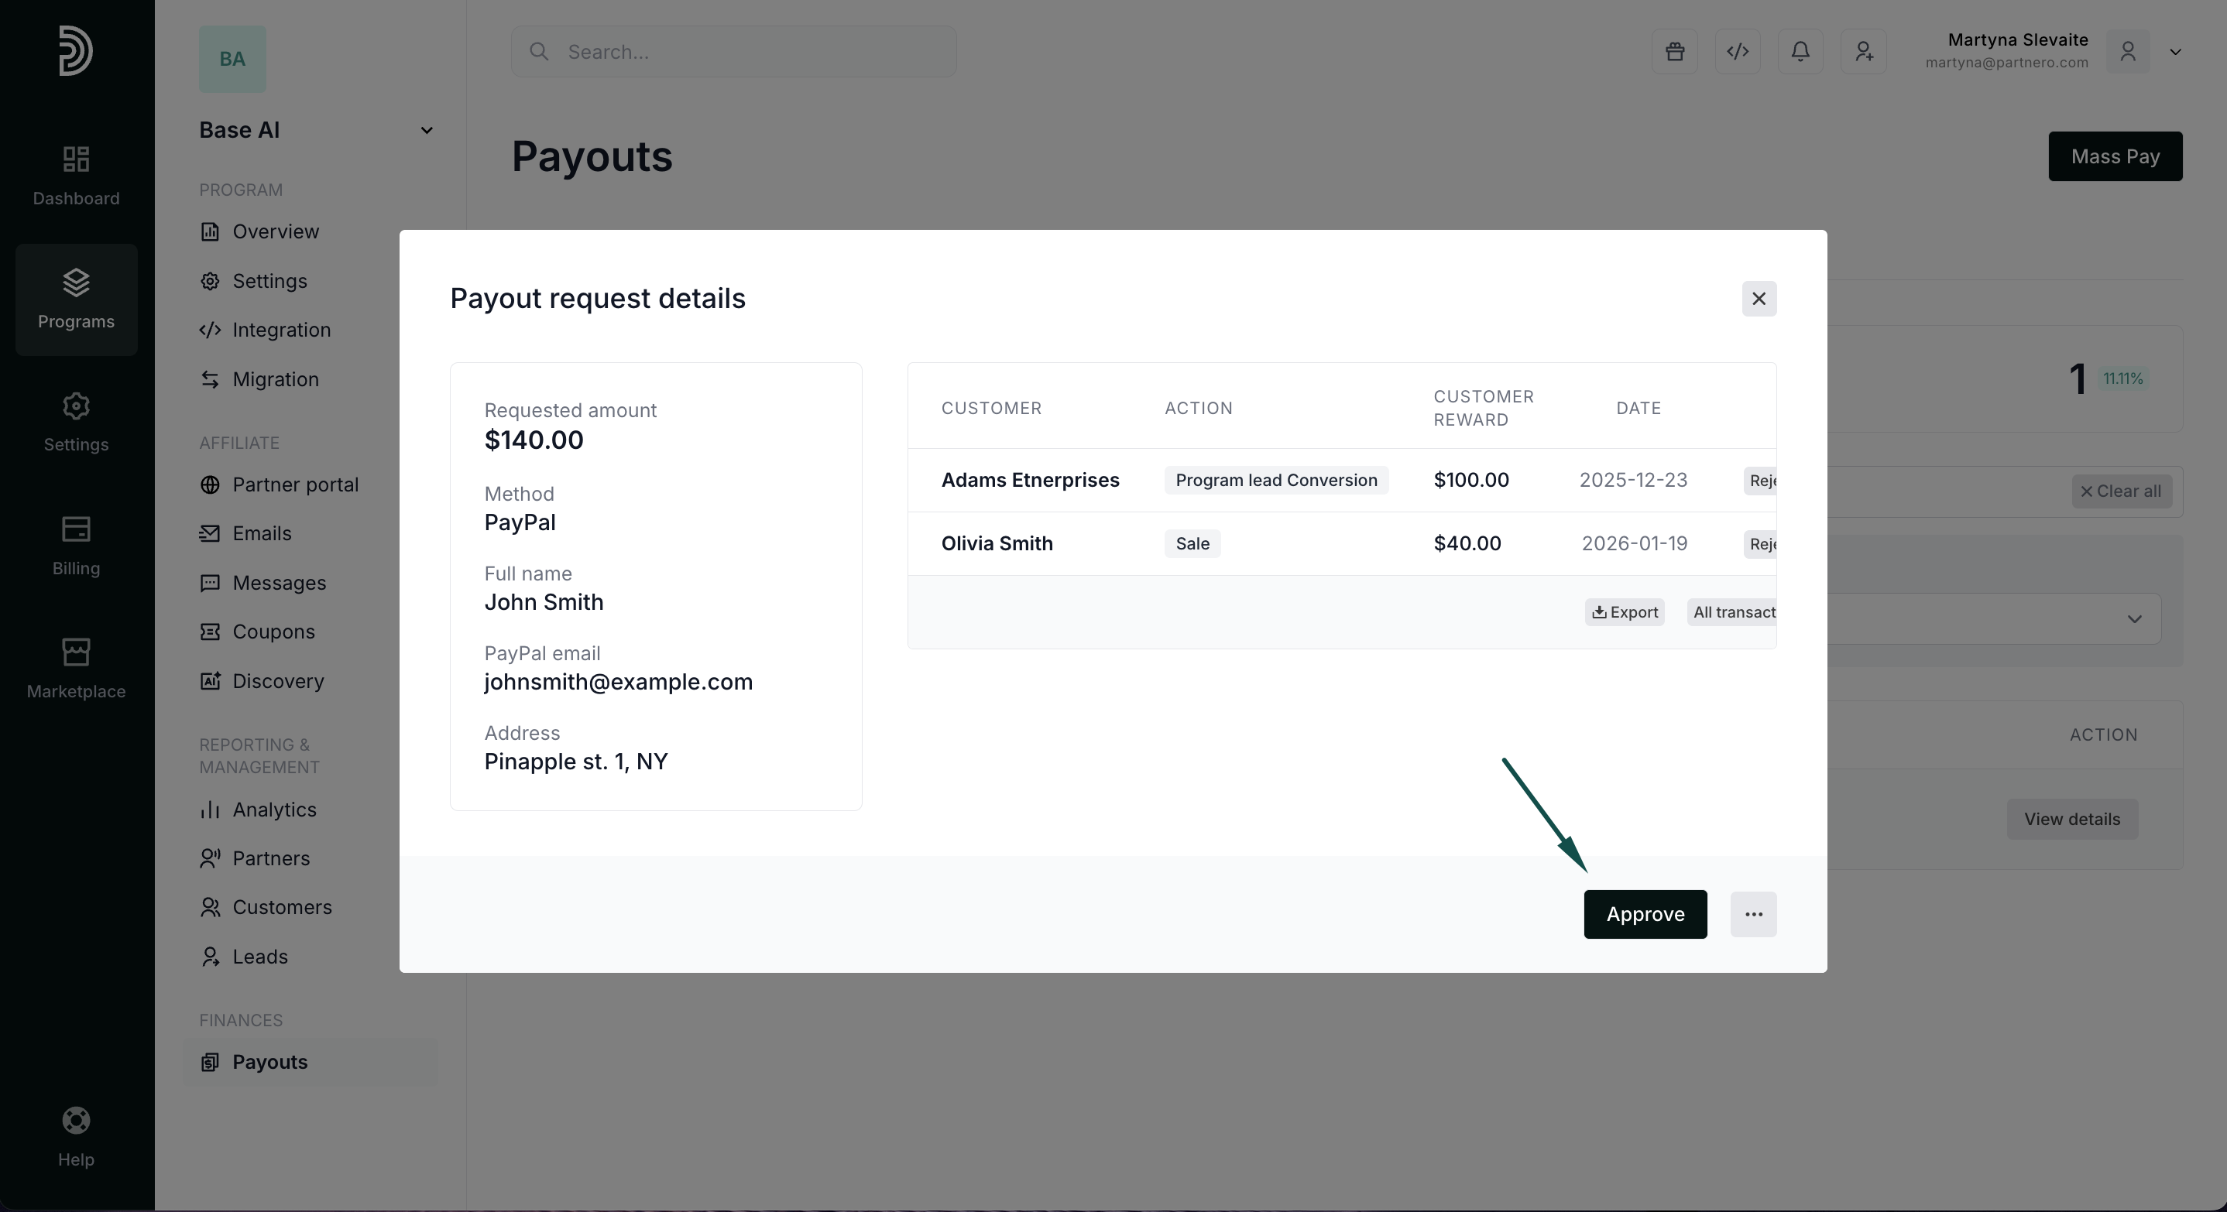This screenshot has width=2227, height=1212.
Task: Select Analytics in the sidebar menu
Action: (x=274, y=810)
